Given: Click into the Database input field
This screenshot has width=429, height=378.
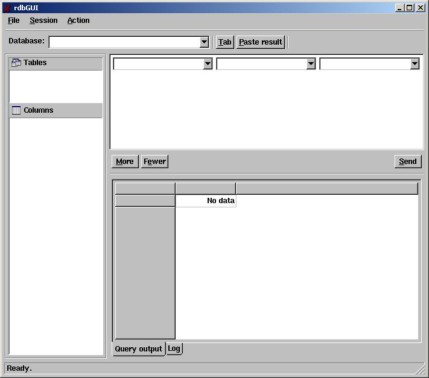Looking at the screenshot, I should pyautogui.click(x=124, y=42).
